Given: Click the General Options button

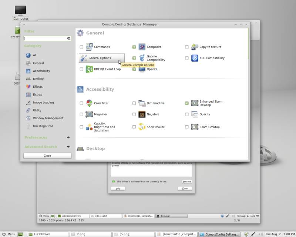Looking at the screenshot, I should (x=101, y=58).
